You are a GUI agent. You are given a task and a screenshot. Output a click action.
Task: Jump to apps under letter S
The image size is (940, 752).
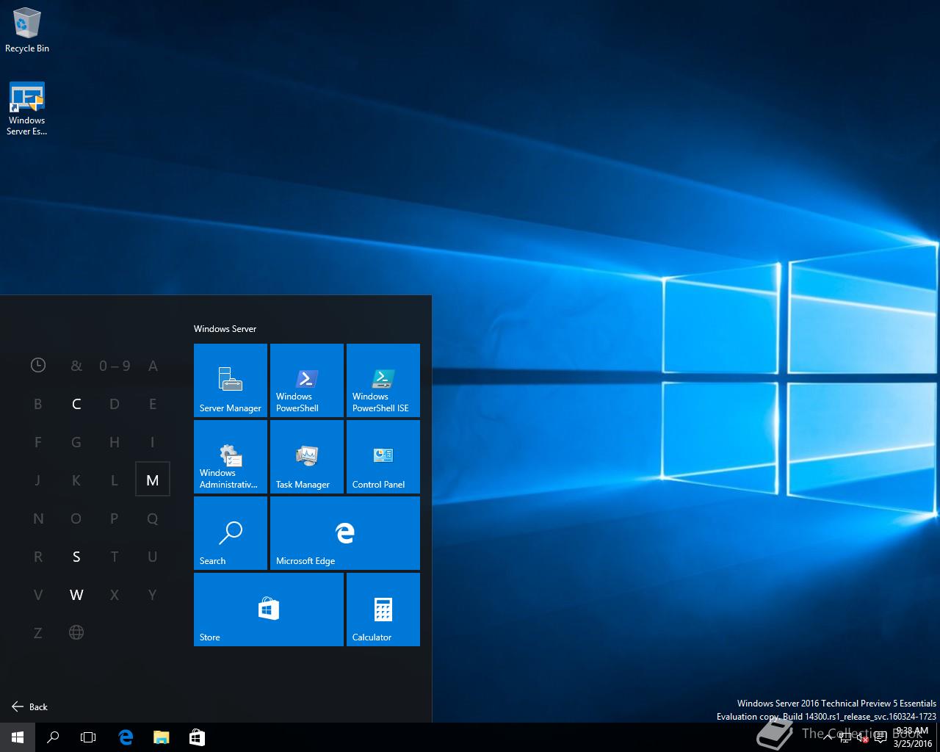pos(76,556)
